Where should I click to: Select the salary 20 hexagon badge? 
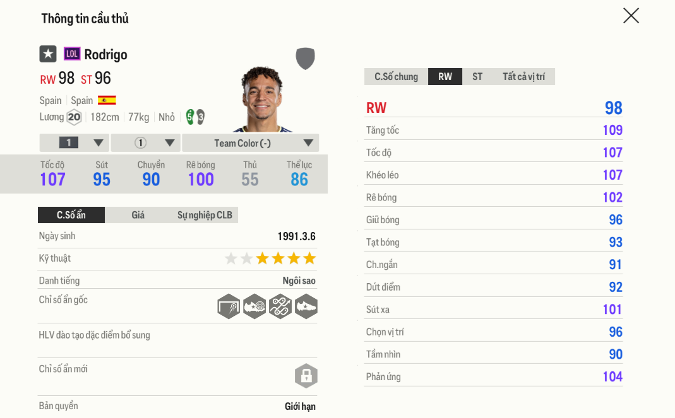[x=74, y=117]
